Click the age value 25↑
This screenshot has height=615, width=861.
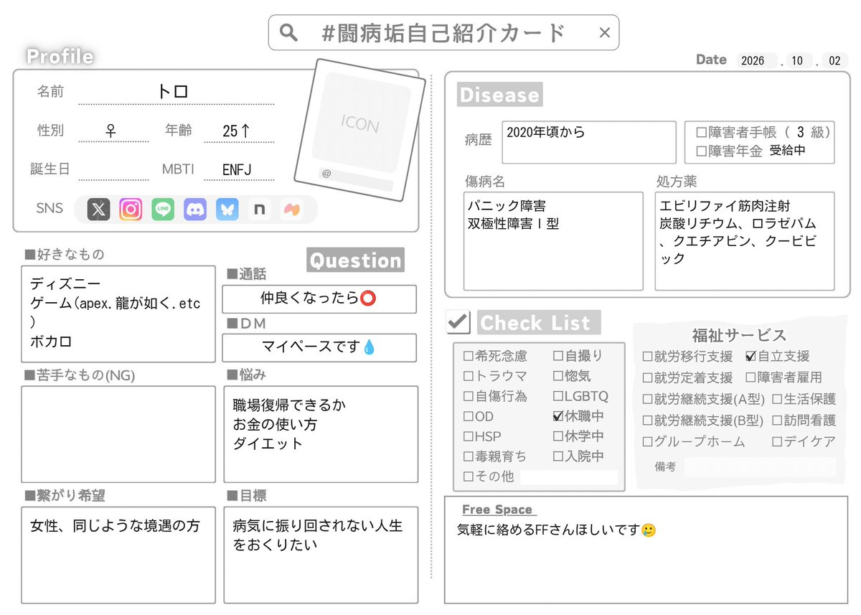(237, 131)
